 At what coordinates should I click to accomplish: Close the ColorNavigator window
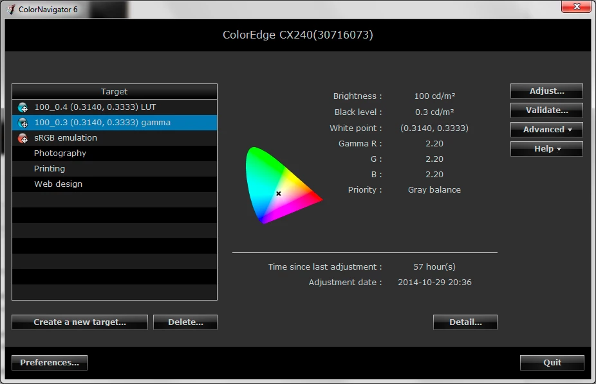(x=576, y=6)
